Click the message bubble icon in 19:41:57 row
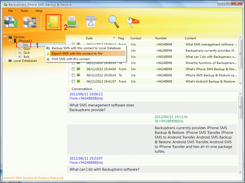Image resolution: width=245 pixels, height=183 pixels. tap(78, 81)
